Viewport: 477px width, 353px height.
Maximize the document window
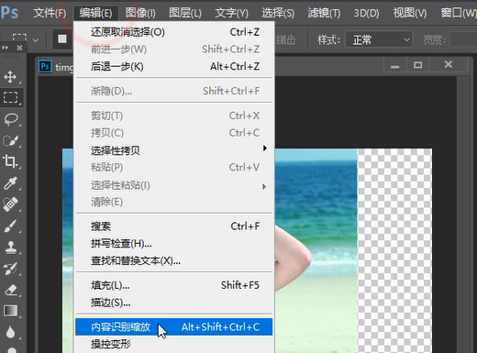click(417, 65)
